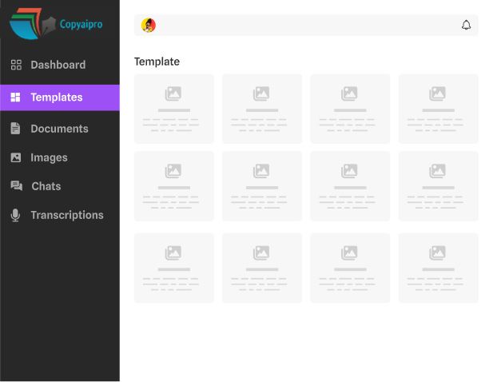The height and width of the screenshot is (382, 493).
Task: Select second template card in middle row
Action: [262, 186]
